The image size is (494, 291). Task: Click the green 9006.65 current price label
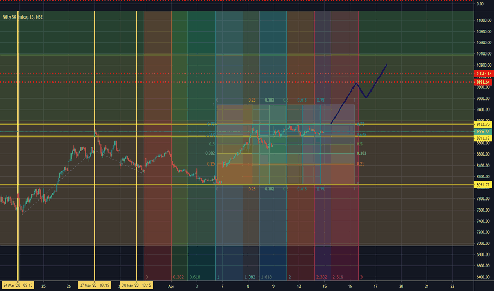tap(483, 132)
